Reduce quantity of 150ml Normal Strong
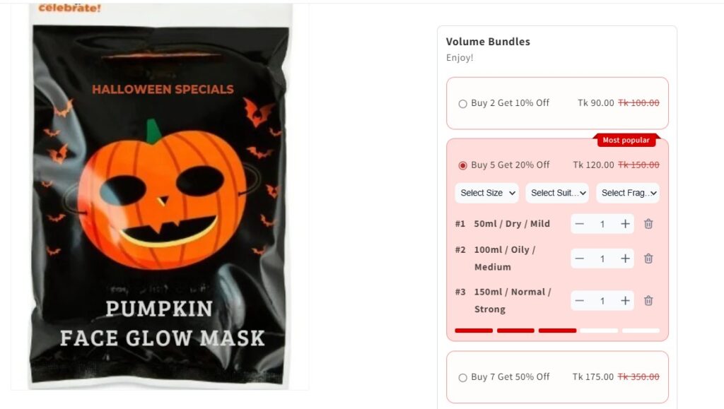Image resolution: width=724 pixels, height=409 pixels. click(580, 301)
